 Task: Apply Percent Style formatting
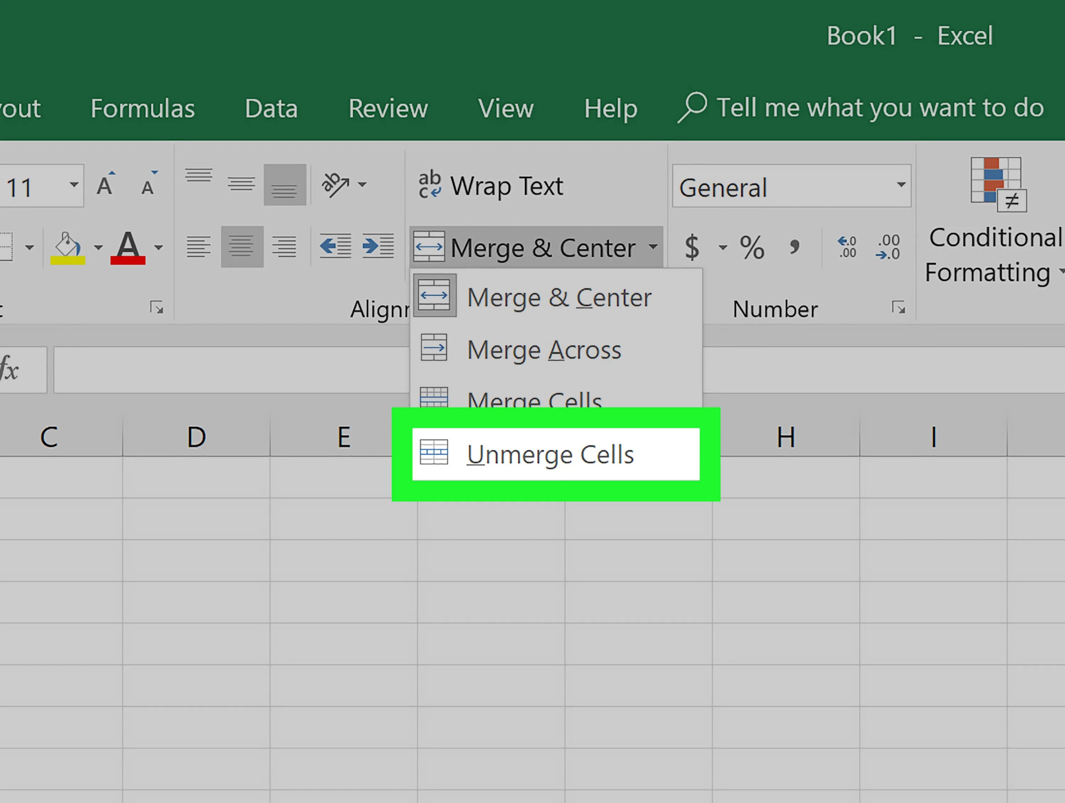[752, 247]
